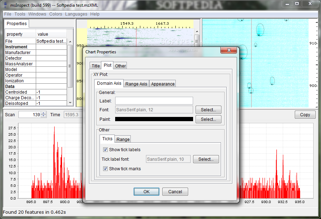Open the Windows menu
The width and height of the screenshot is (321, 219).
[x=37, y=14]
